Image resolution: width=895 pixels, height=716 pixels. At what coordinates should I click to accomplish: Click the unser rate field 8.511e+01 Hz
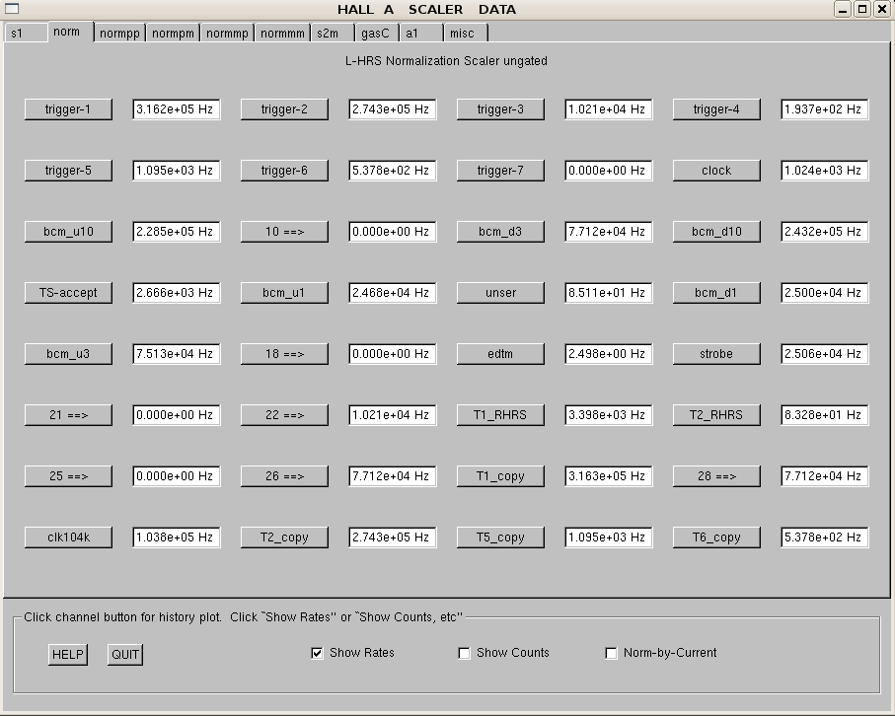[609, 292]
